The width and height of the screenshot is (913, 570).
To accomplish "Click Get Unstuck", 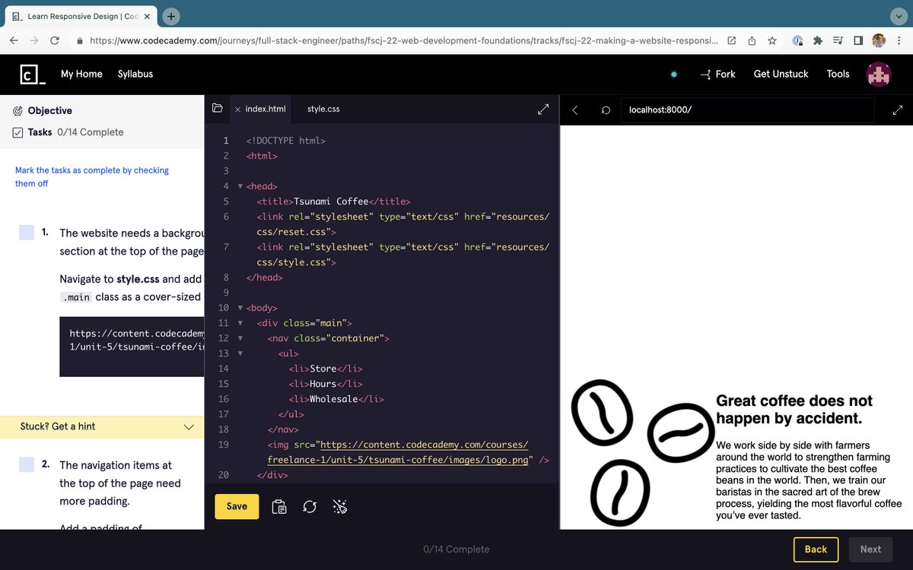I will click(781, 74).
